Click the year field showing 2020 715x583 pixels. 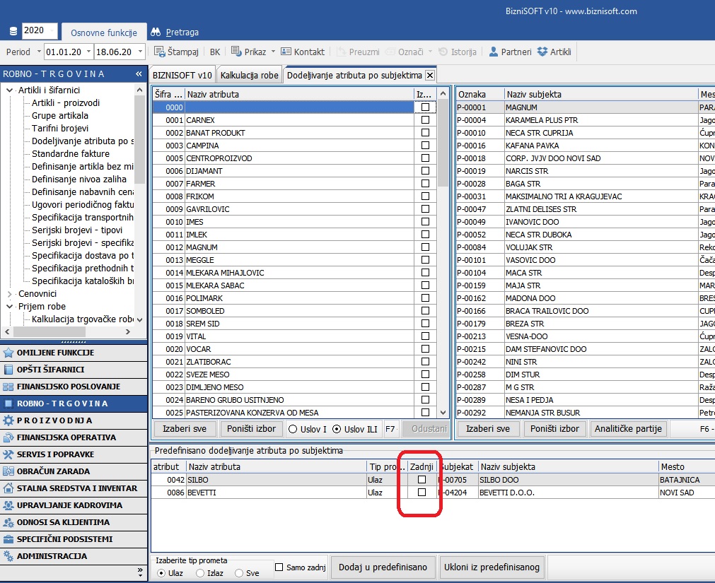[x=38, y=30]
